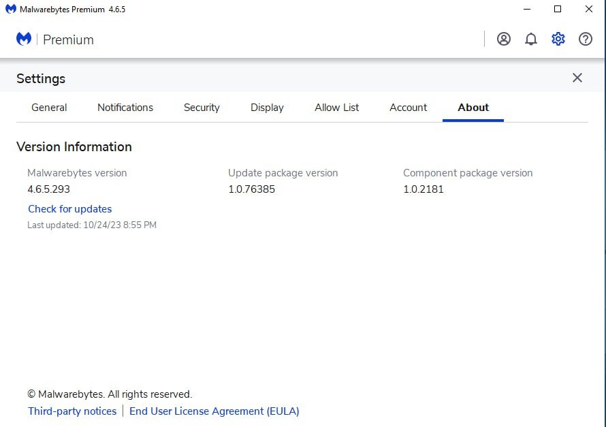
Task: Open the Notifications tab
Action: coord(125,108)
